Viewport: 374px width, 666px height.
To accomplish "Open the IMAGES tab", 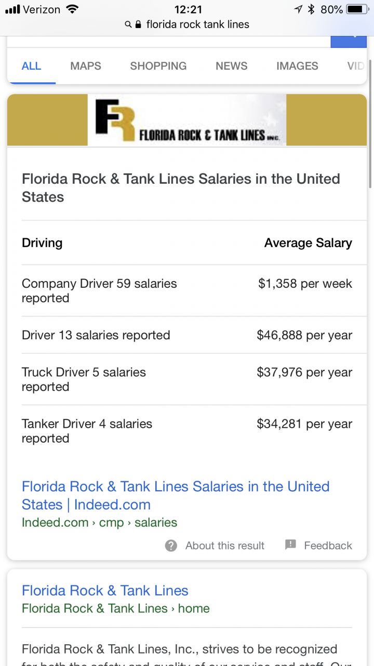I will [297, 66].
